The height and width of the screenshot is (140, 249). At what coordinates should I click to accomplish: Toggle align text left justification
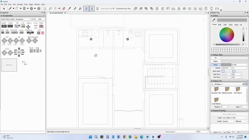tap(86, 9)
